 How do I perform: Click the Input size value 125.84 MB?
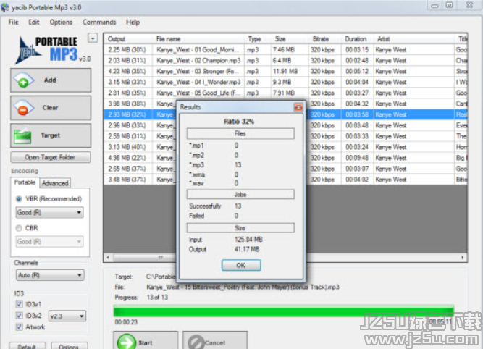pos(248,240)
